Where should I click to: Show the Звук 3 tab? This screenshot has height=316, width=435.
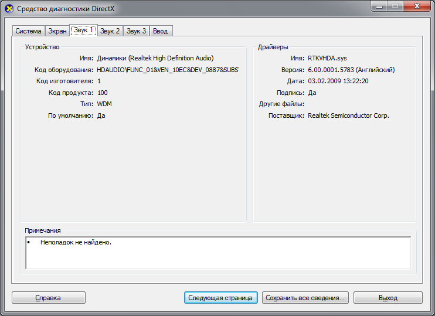click(137, 31)
